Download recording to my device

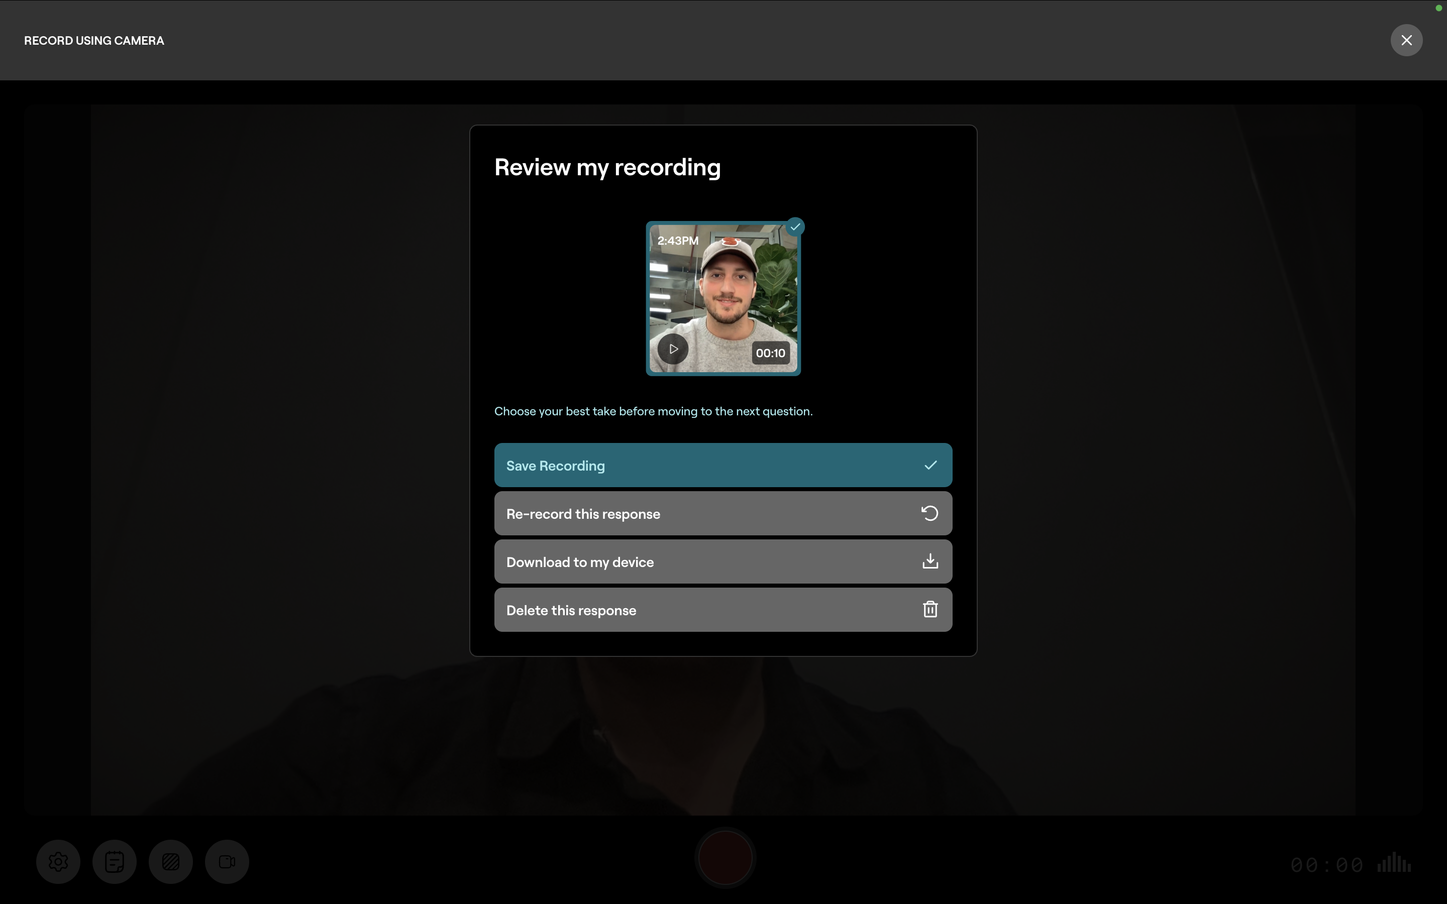(x=723, y=561)
